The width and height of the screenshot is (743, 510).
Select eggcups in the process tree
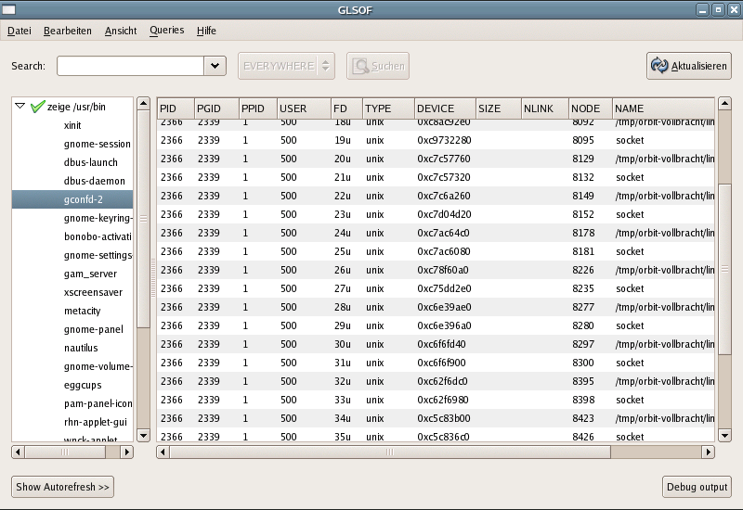pyautogui.click(x=83, y=385)
